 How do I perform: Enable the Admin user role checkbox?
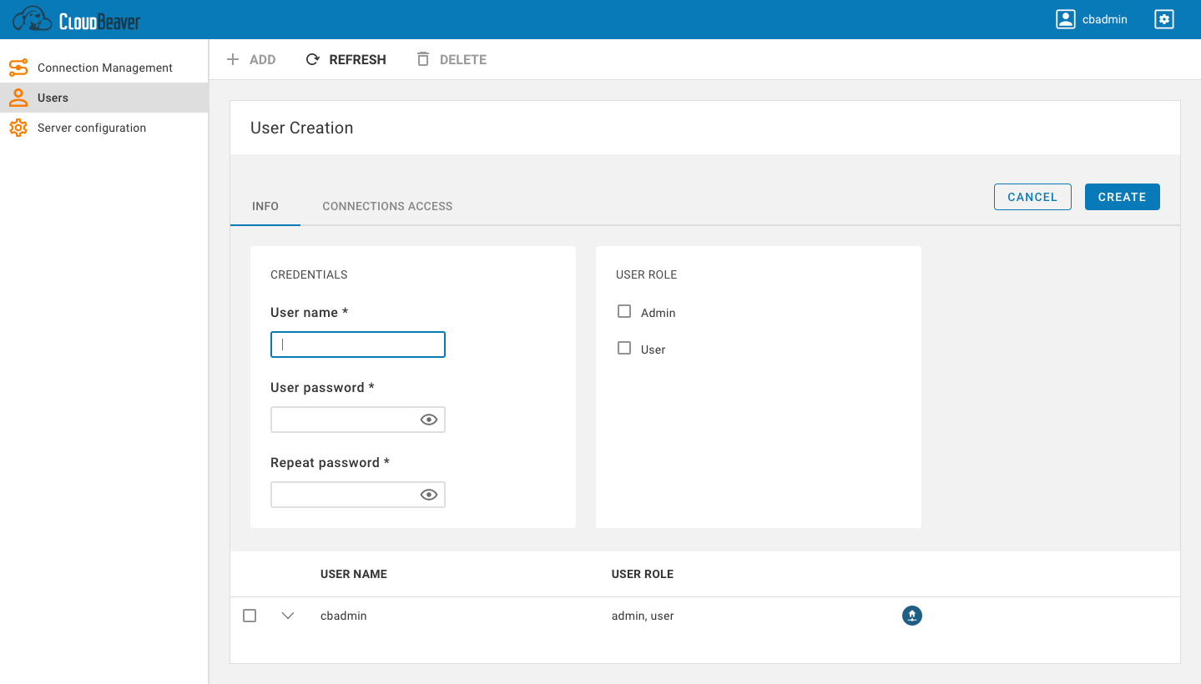(624, 310)
